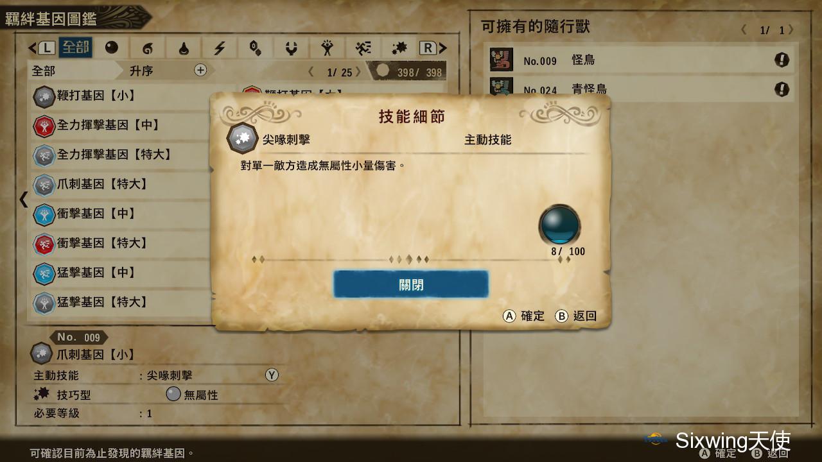Open skill details via the Y button
The width and height of the screenshot is (822, 462).
pyautogui.click(x=272, y=375)
